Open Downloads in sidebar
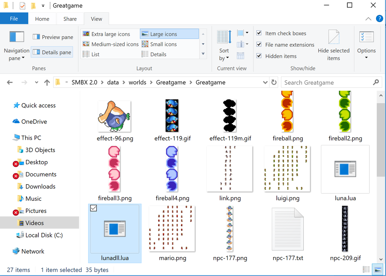This screenshot has width=386, height=276. point(36,186)
